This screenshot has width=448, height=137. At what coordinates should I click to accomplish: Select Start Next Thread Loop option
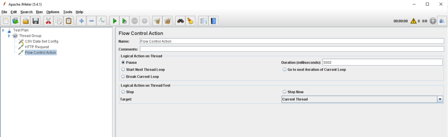123,70
